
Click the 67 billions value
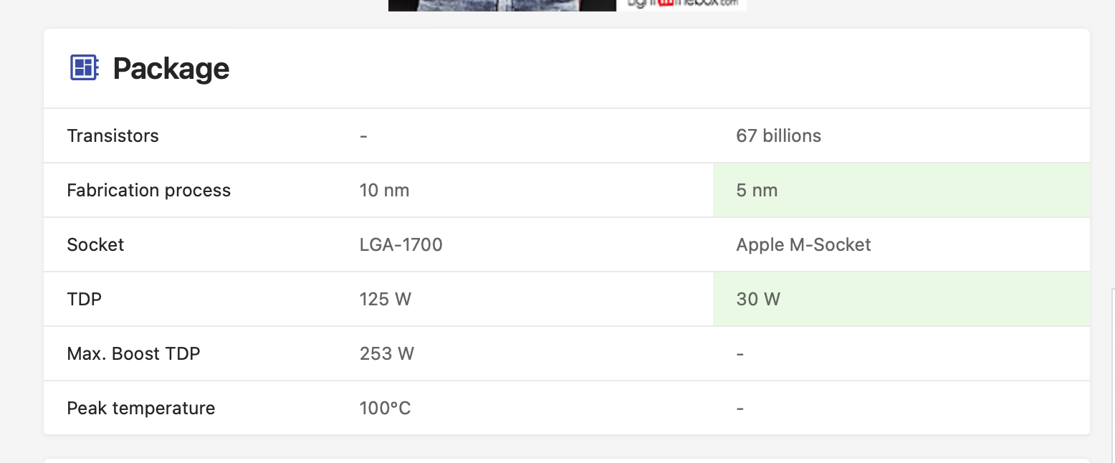778,135
